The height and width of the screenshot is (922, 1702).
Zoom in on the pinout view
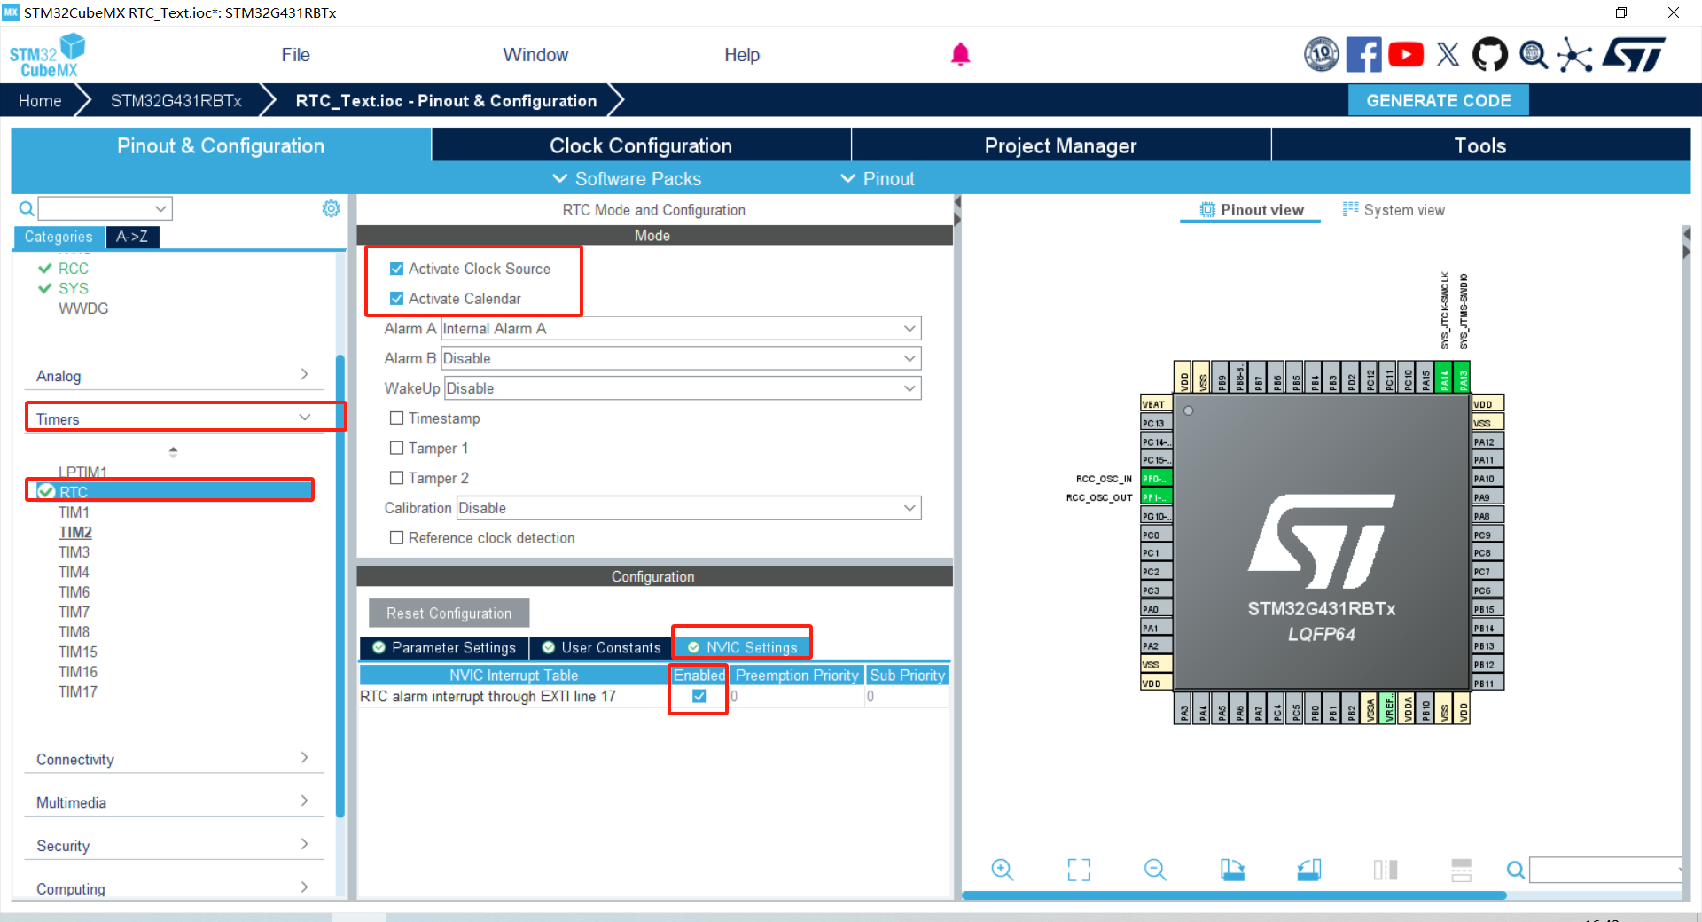click(1003, 870)
